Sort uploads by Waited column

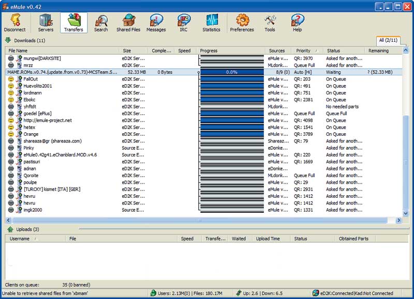click(240, 239)
